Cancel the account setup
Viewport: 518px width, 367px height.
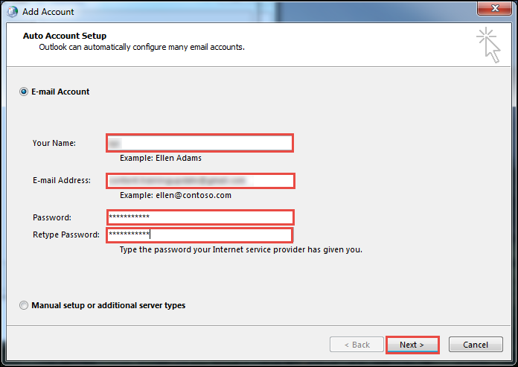point(476,345)
